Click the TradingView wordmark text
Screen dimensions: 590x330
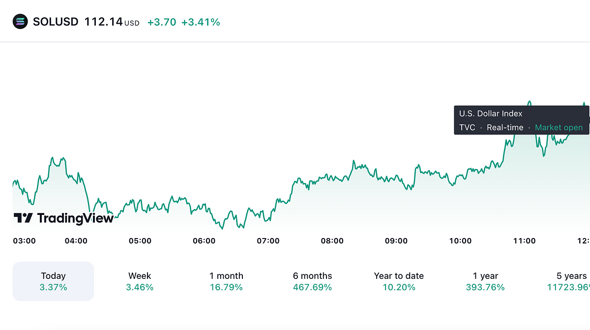point(75,218)
